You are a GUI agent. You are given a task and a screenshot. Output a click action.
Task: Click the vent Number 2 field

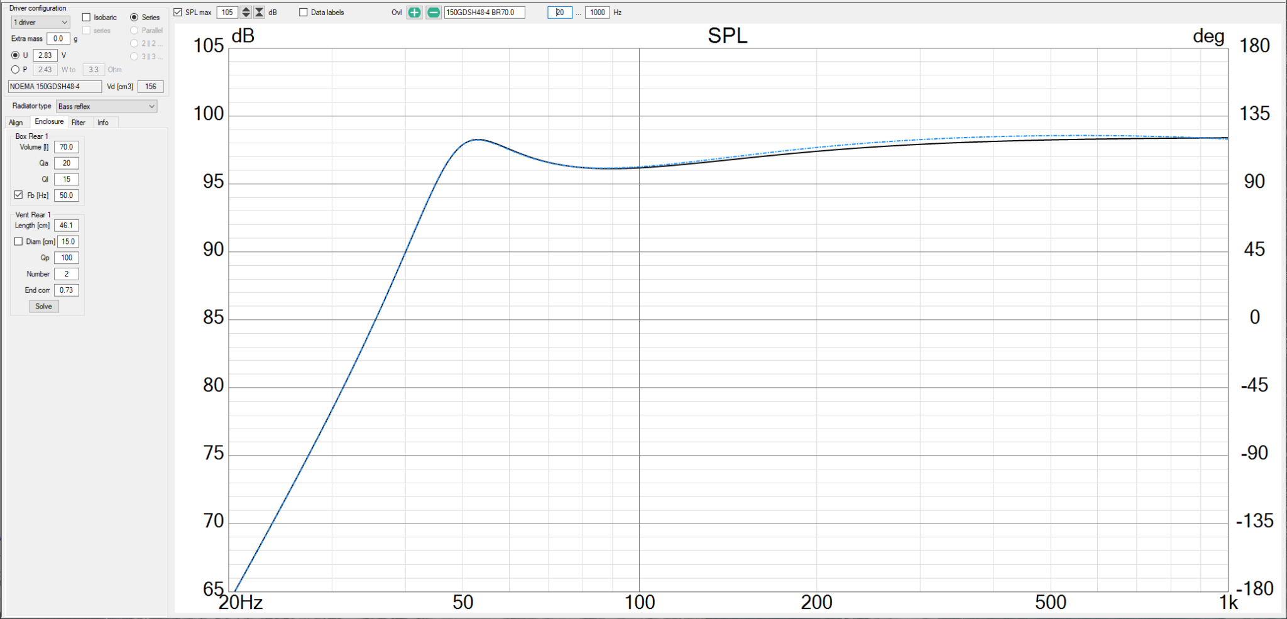[x=67, y=274]
